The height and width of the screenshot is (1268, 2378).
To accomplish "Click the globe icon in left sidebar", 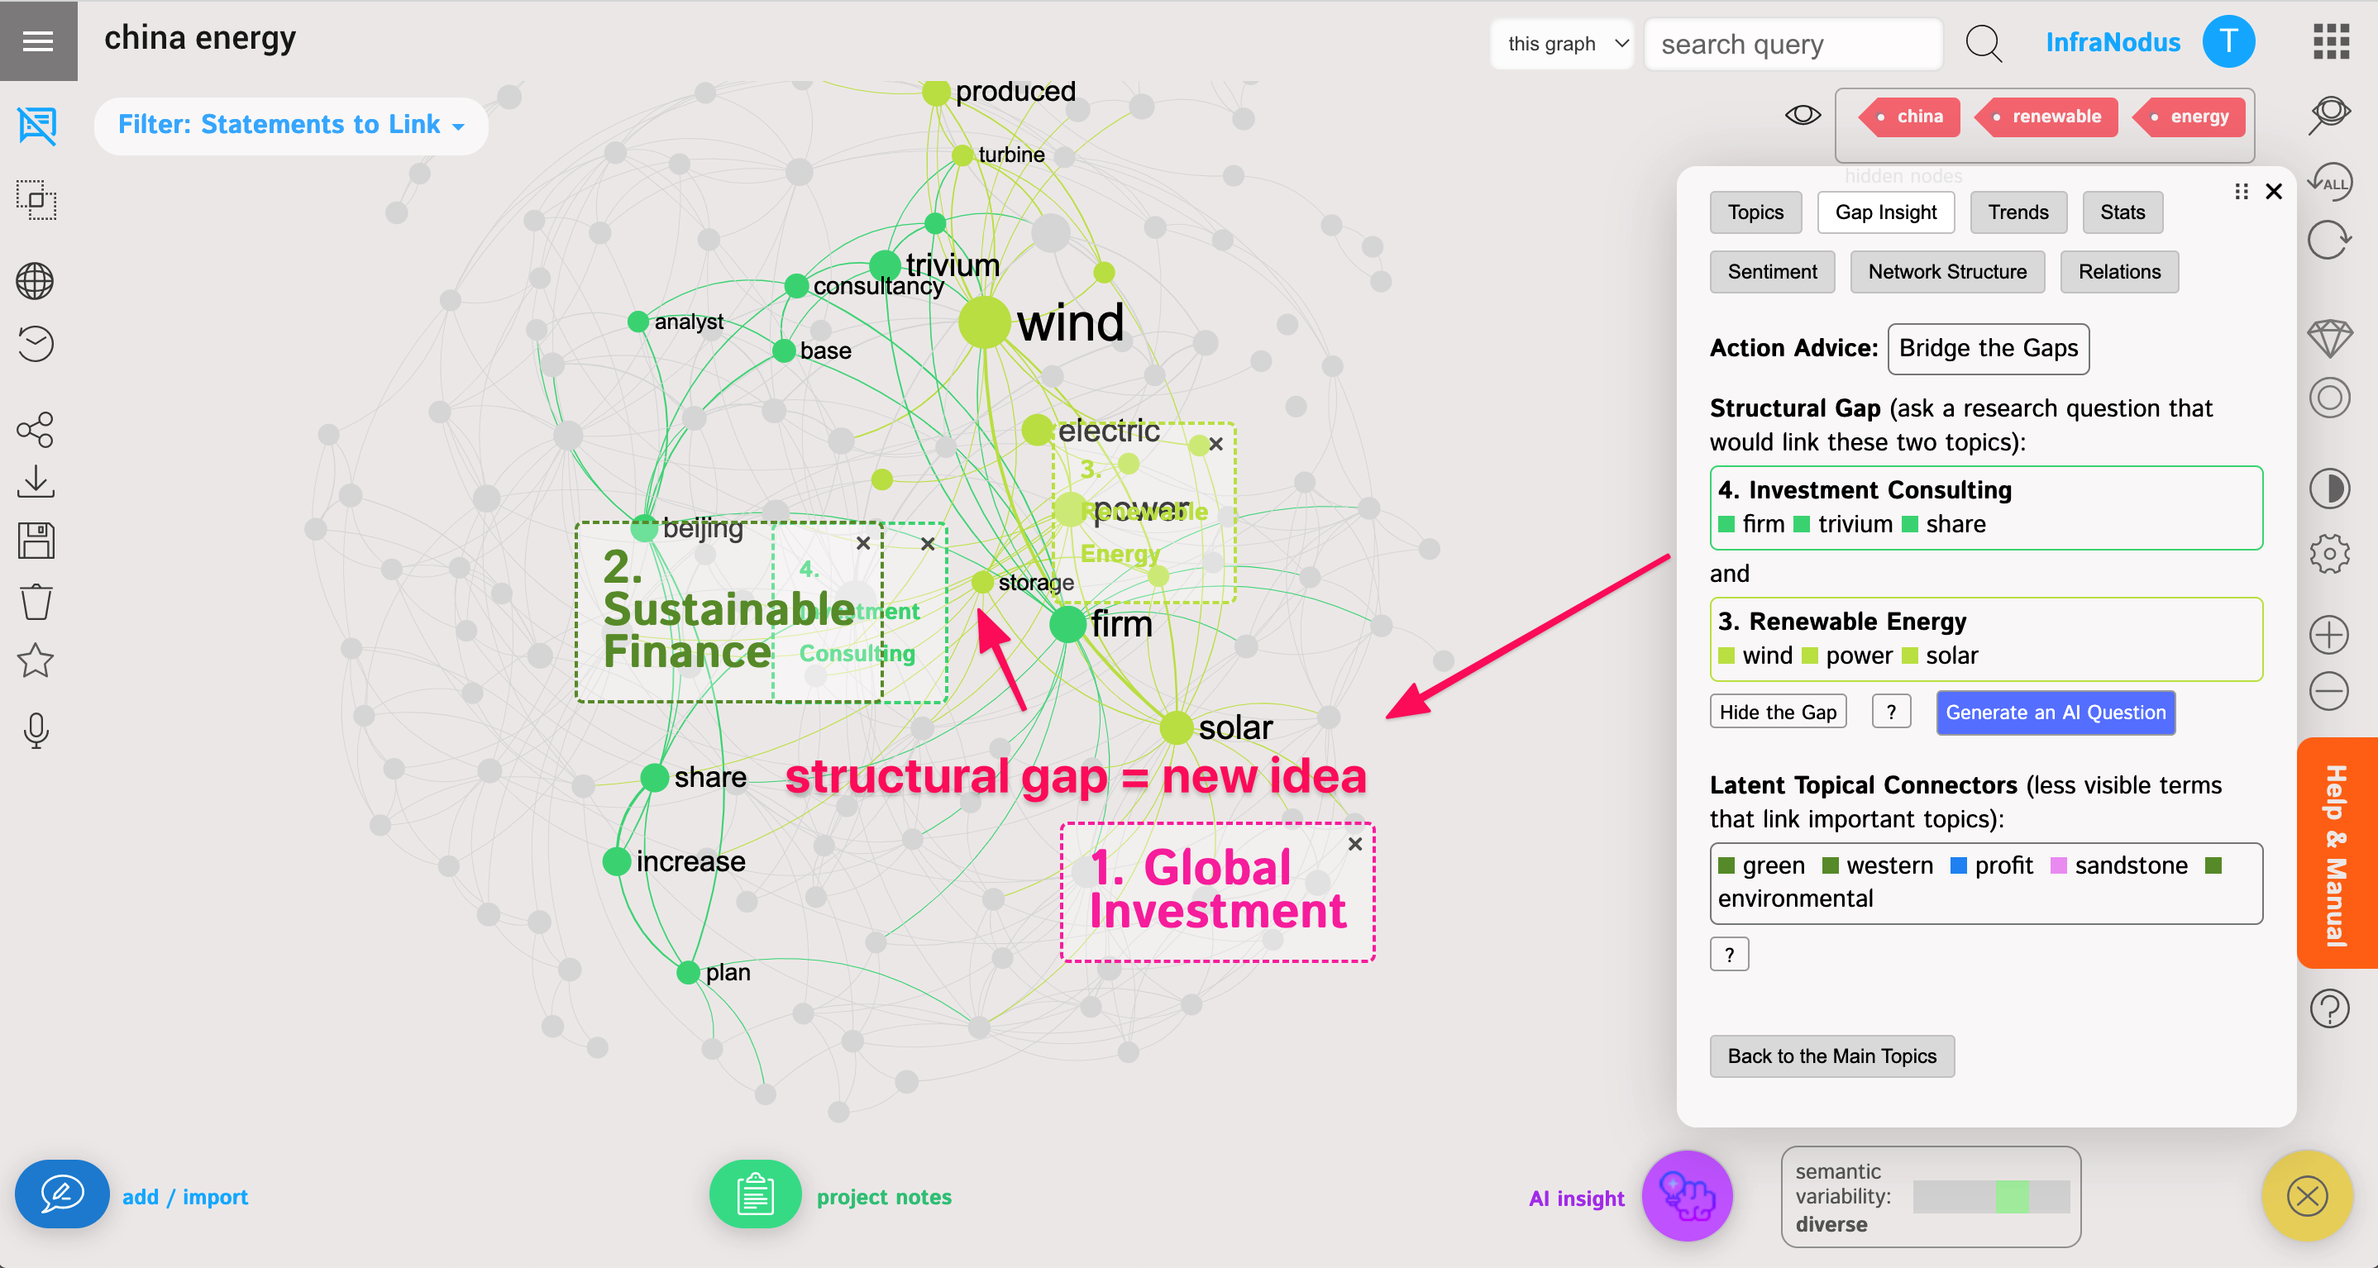I will (35, 280).
